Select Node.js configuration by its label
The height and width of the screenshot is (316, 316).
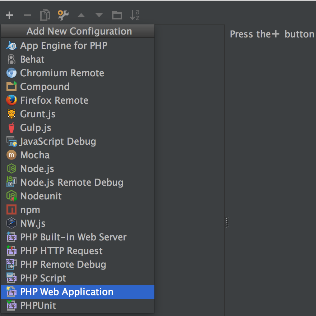click(x=37, y=169)
